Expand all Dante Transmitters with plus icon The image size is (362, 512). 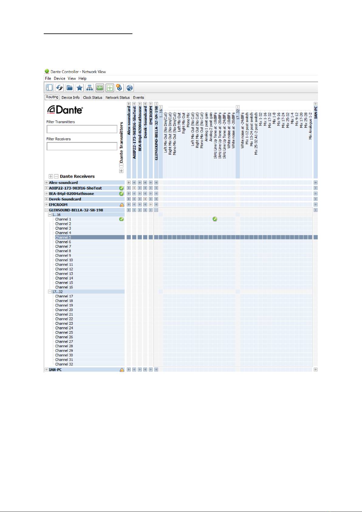121,171
